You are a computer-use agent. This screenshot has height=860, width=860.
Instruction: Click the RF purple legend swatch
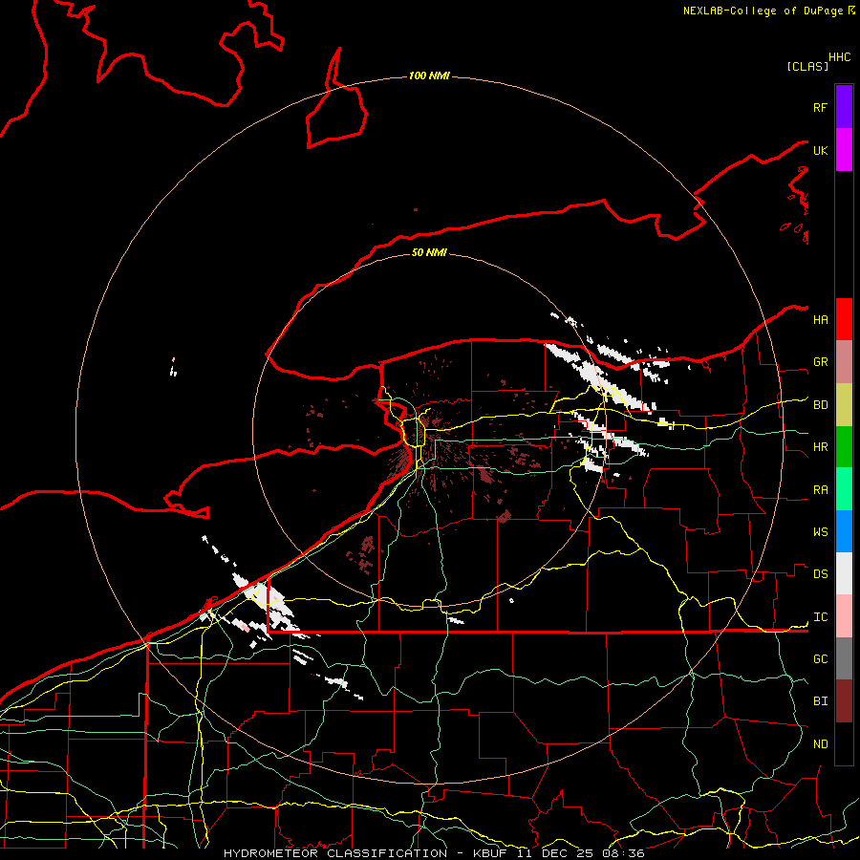click(844, 107)
